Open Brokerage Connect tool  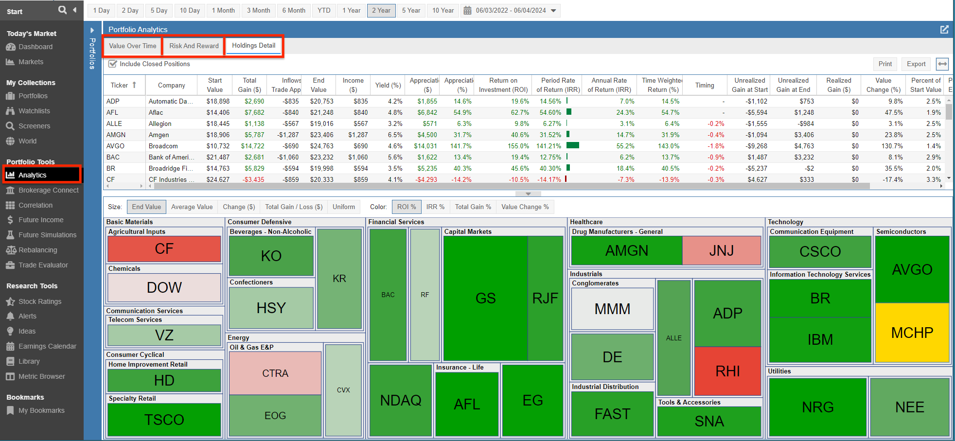click(48, 190)
